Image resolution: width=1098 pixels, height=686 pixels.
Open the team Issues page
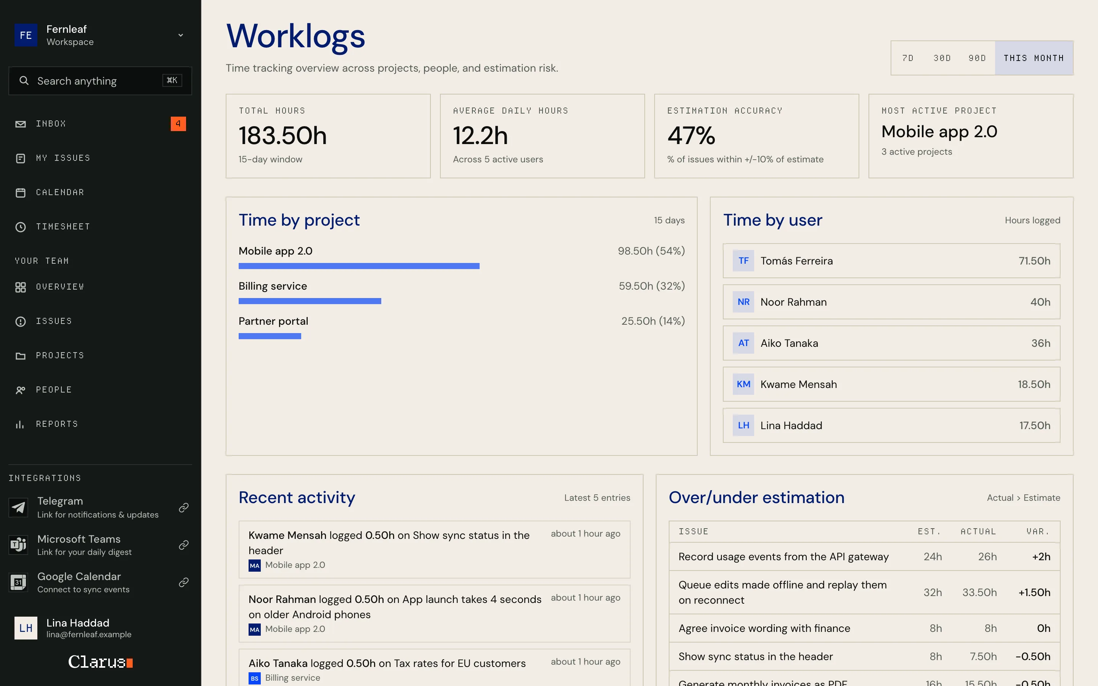(100, 321)
